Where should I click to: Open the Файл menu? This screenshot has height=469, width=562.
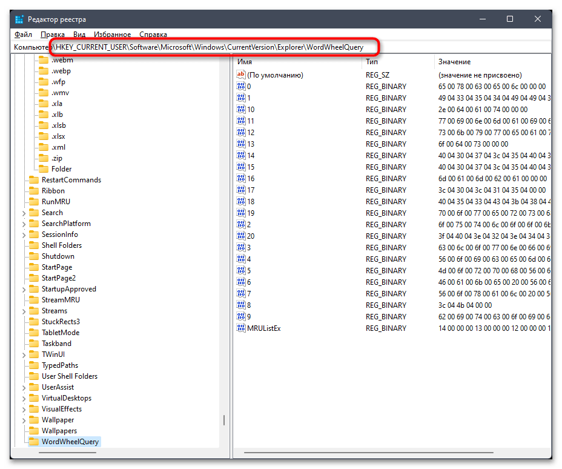coord(23,35)
